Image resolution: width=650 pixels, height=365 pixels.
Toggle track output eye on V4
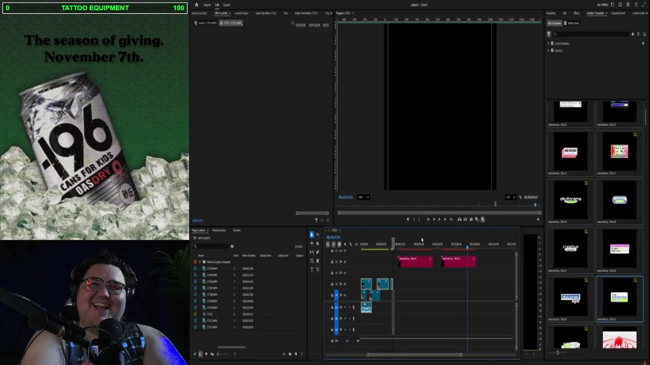[345, 262]
